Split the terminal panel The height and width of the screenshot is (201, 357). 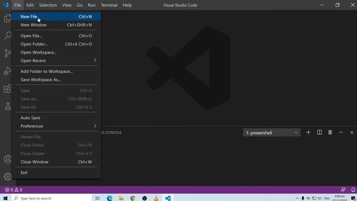click(x=320, y=132)
